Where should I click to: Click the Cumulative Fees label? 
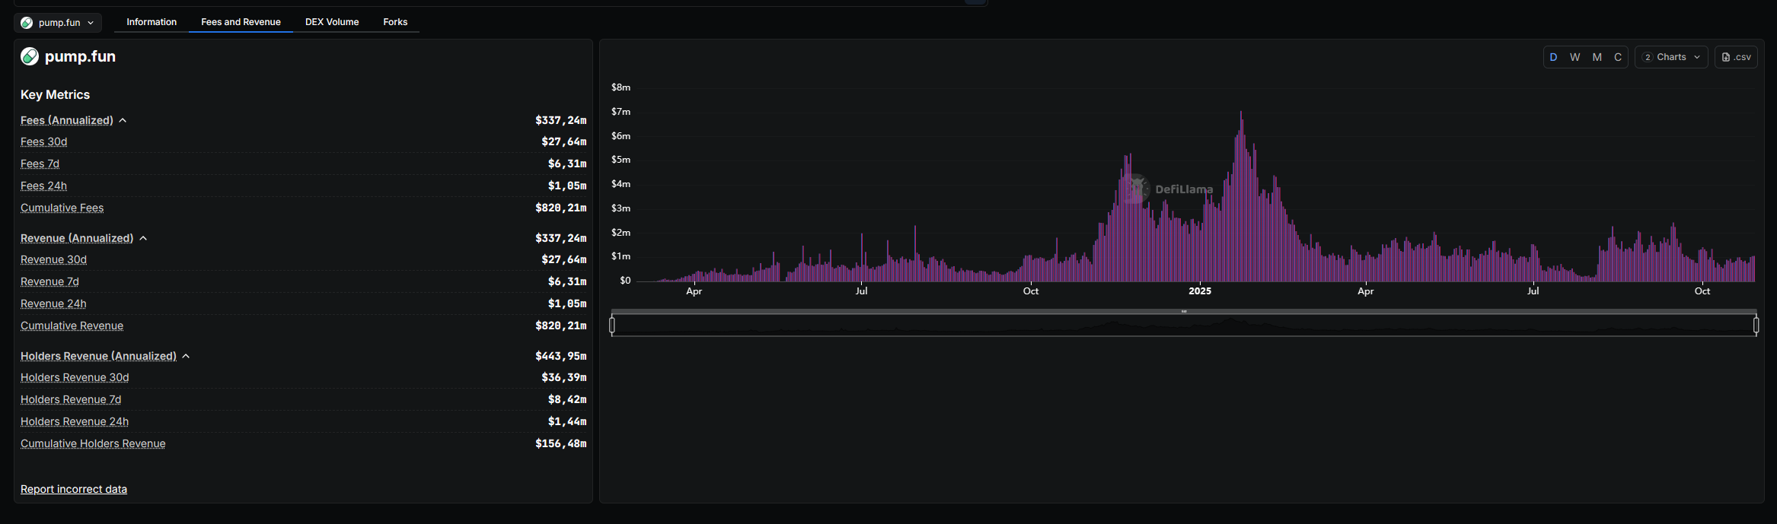62,208
